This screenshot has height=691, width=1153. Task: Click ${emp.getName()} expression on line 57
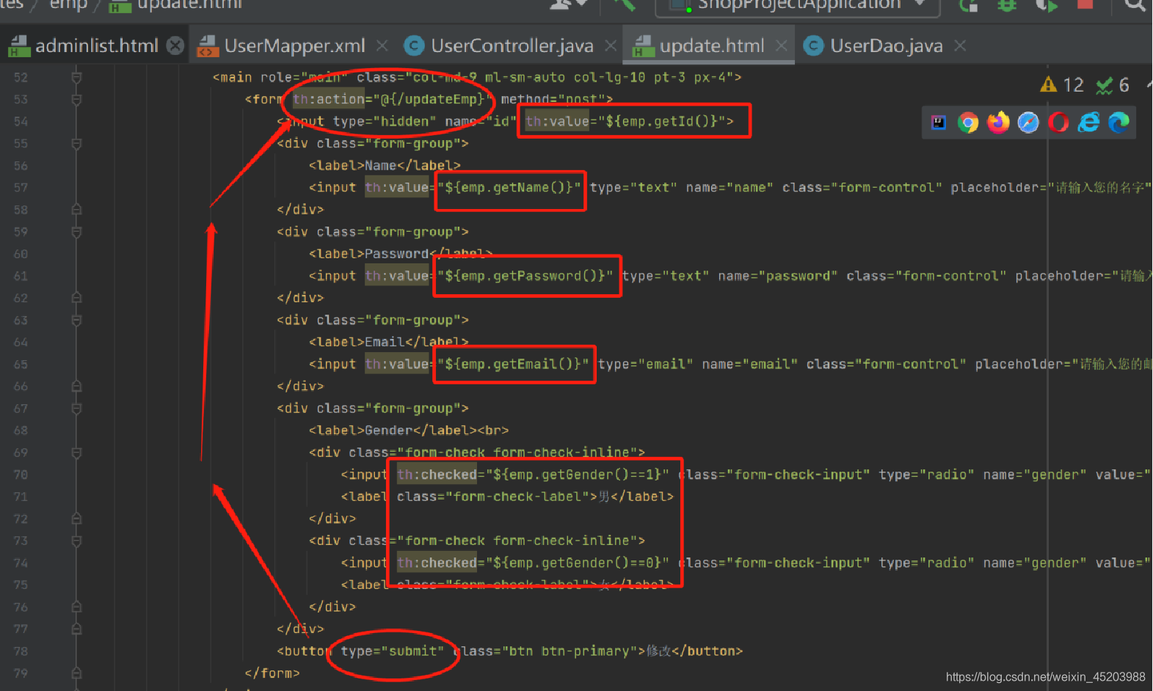(x=509, y=188)
